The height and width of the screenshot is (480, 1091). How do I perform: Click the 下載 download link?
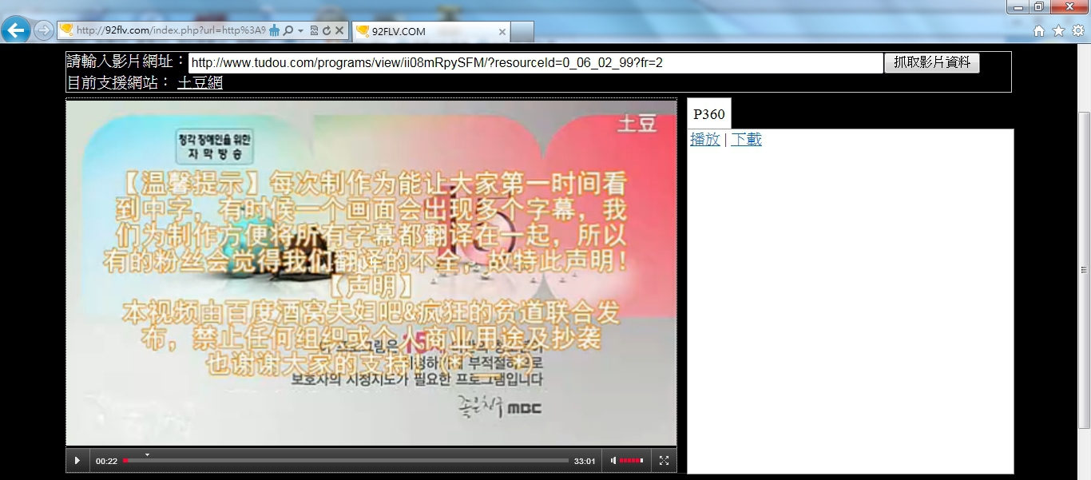pyautogui.click(x=746, y=140)
